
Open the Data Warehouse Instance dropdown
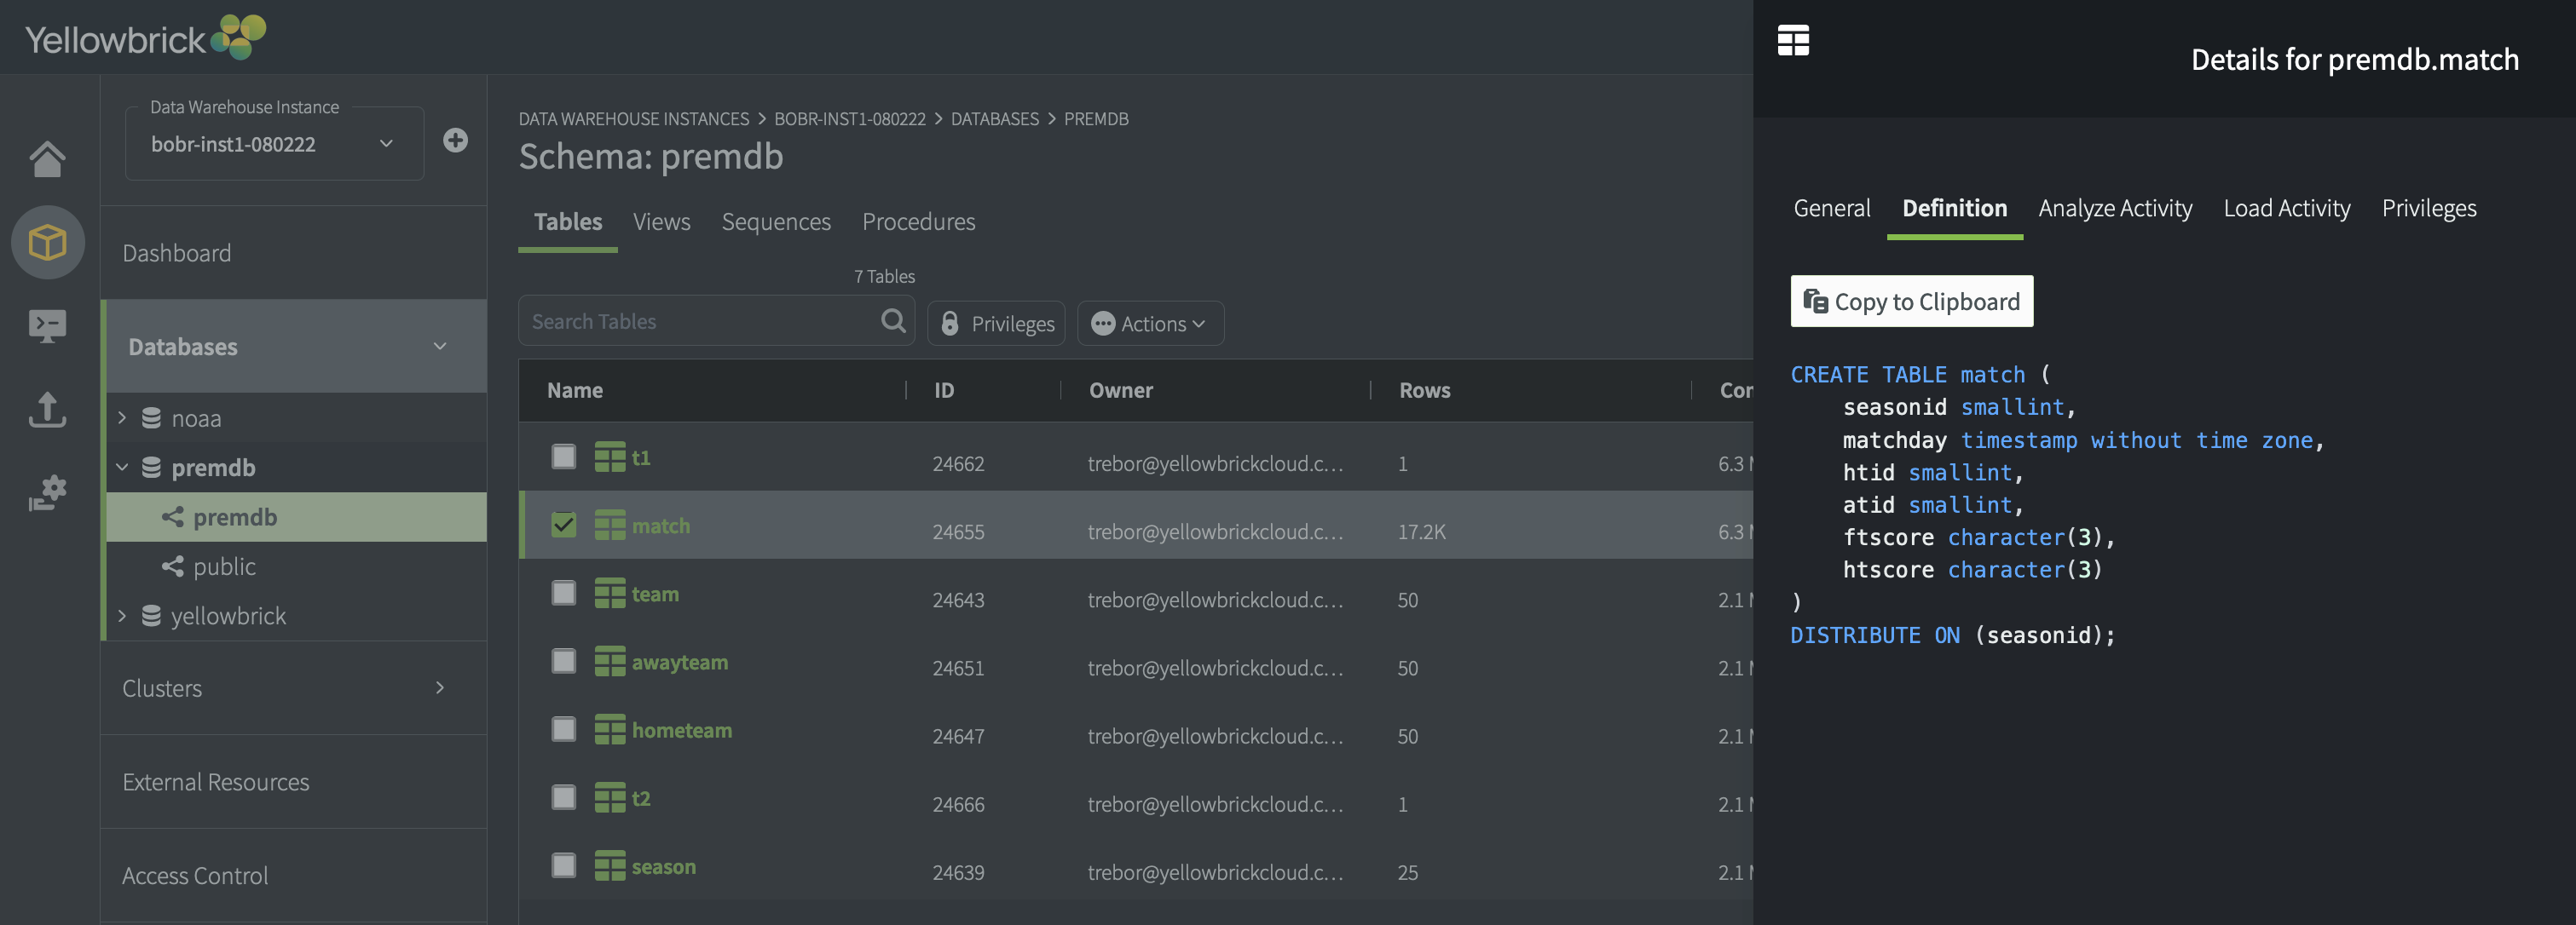click(x=273, y=145)
